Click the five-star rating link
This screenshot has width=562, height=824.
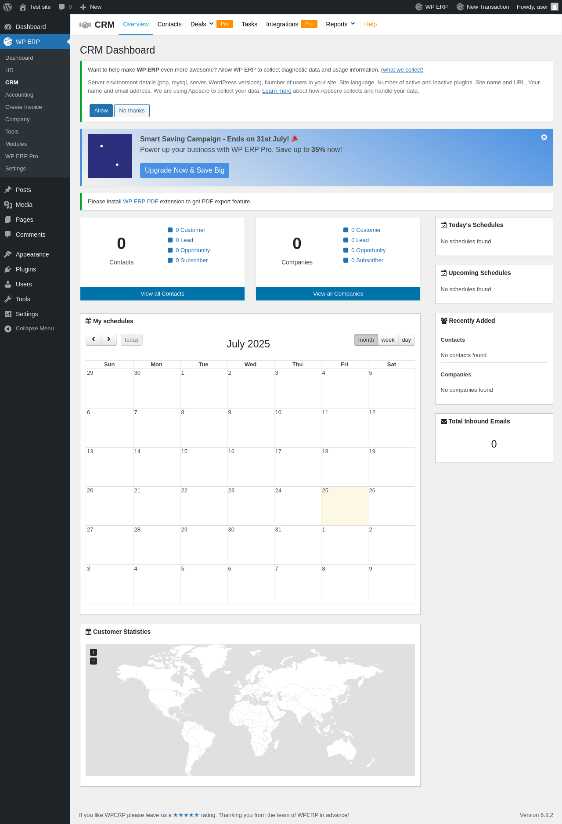click(x=186, y=815)
